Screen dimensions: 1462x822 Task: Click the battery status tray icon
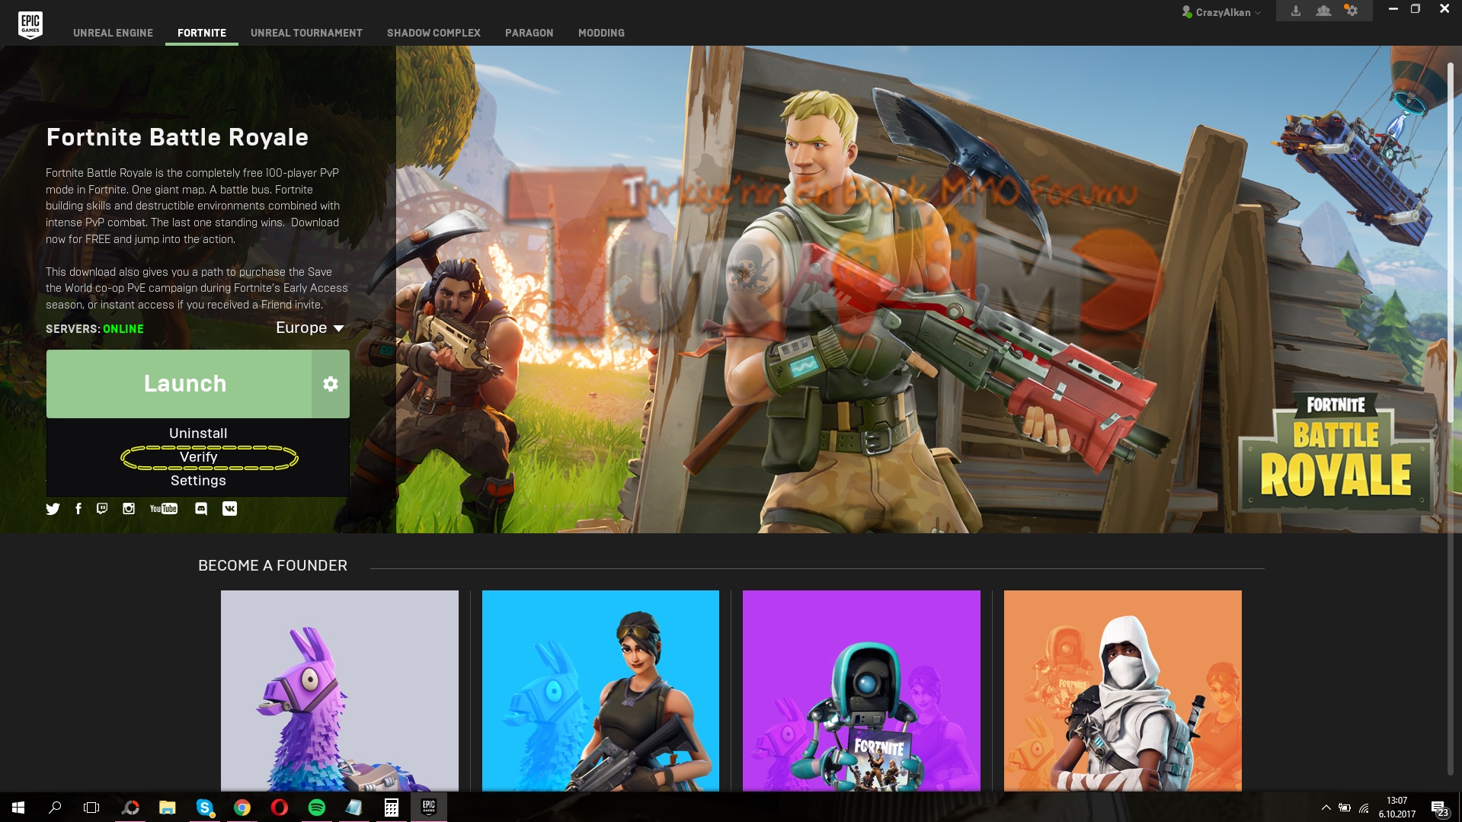tap(1345, 808)
